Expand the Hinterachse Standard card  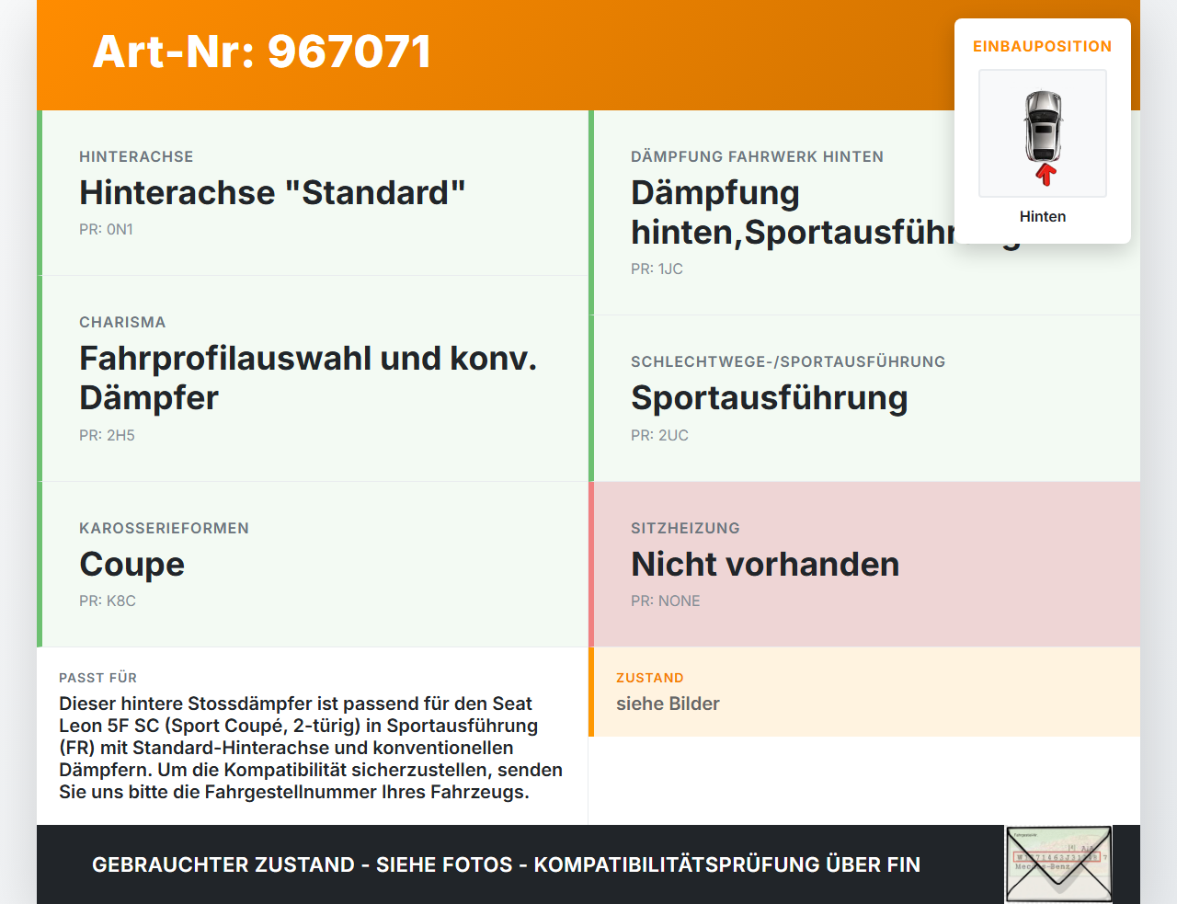pos(313,193)
